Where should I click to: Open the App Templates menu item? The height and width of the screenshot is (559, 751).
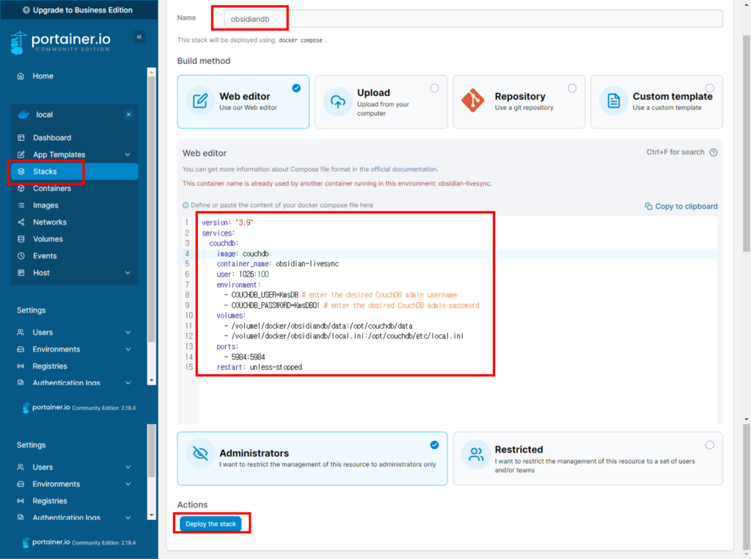tap(75, 155)
